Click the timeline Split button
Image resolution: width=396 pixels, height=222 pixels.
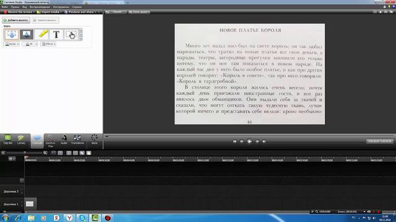(75, 153)
